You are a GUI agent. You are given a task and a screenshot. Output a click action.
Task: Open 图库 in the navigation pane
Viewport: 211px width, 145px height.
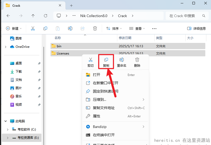click(16, 39)
